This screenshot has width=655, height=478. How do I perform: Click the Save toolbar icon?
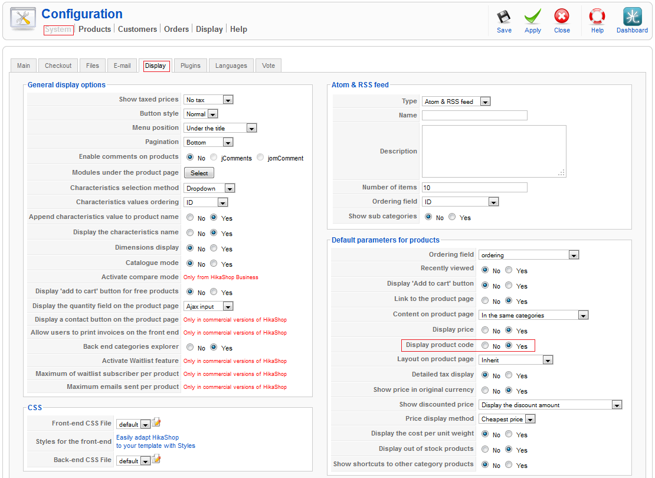coord(503,17)
